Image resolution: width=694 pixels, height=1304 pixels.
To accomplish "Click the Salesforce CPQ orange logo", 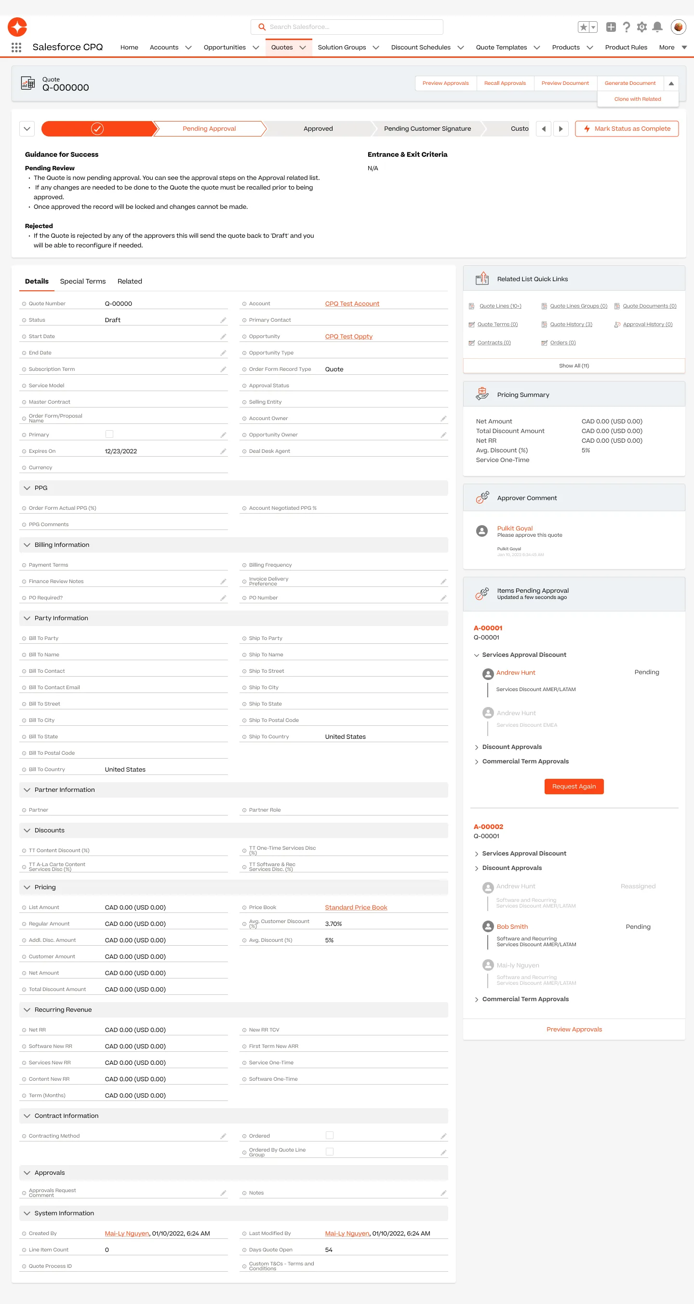I will click(17, 27).
